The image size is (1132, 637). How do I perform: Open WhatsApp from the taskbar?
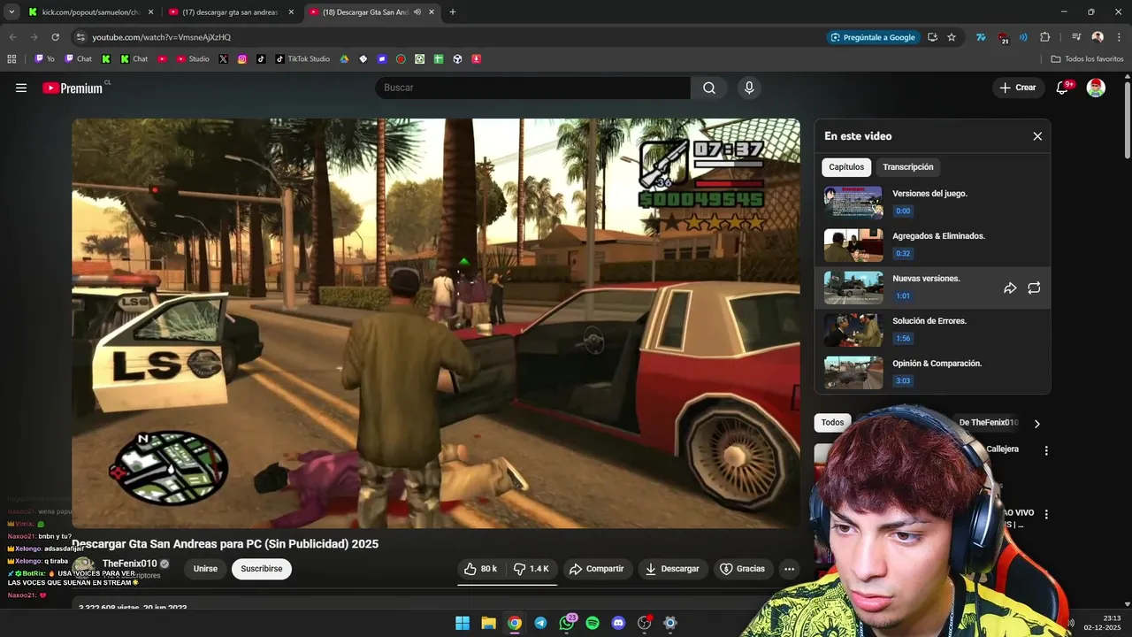[567, 623]
